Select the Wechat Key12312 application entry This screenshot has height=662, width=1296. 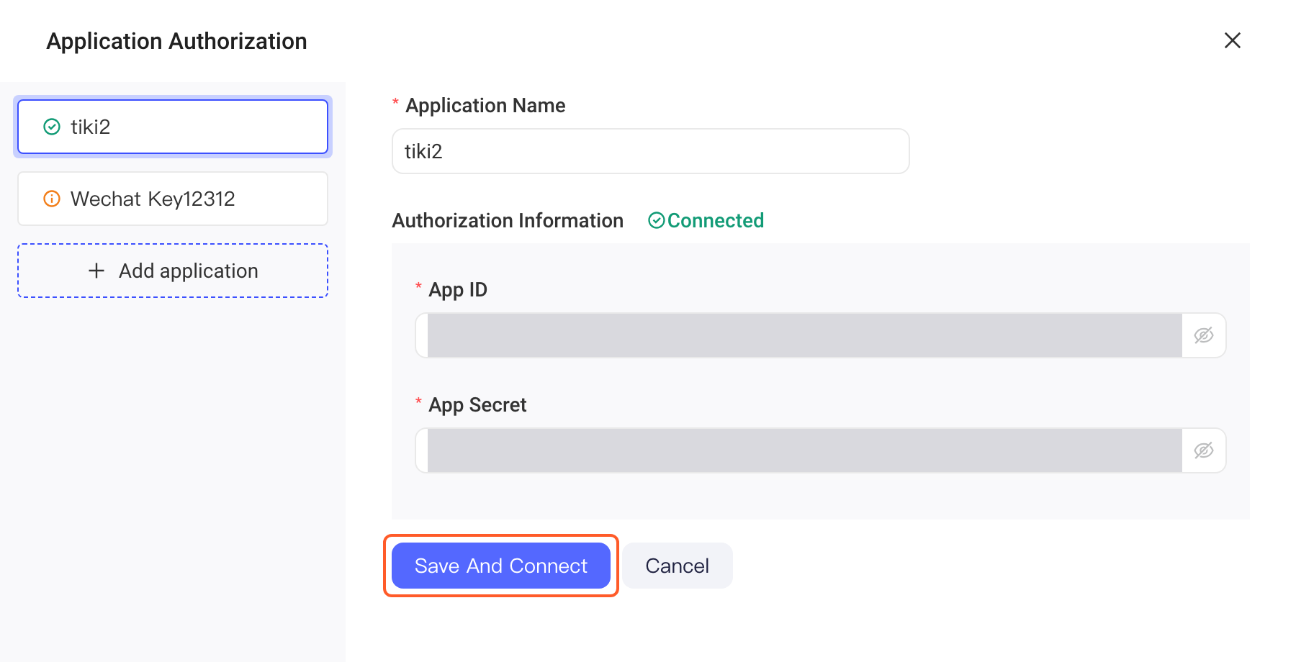click(173, 199)
